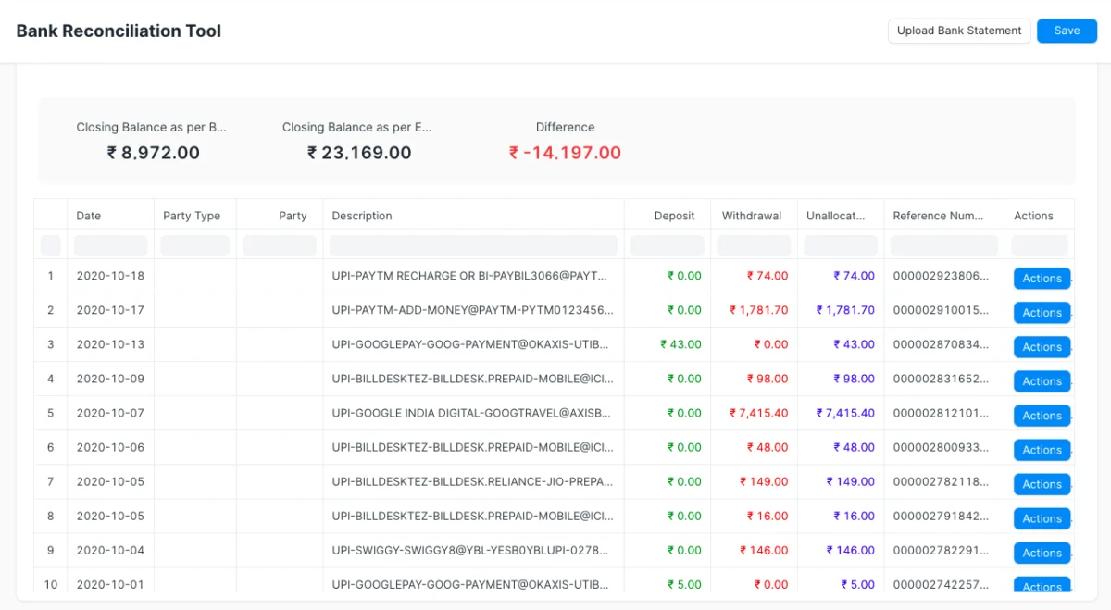Click the Withdrawal column header

[752, 216]
